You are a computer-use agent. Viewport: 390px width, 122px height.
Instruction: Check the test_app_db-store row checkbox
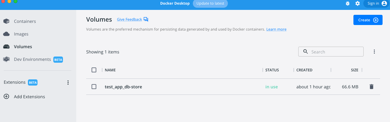click(x=94, y=87)
